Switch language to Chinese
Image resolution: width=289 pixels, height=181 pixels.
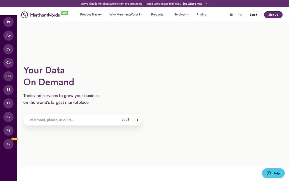240,15
